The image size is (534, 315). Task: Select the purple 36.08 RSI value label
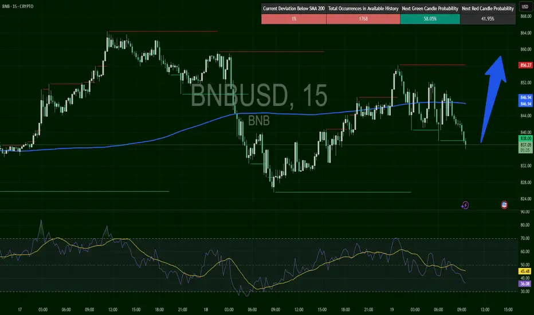click(x=525, y=283)
